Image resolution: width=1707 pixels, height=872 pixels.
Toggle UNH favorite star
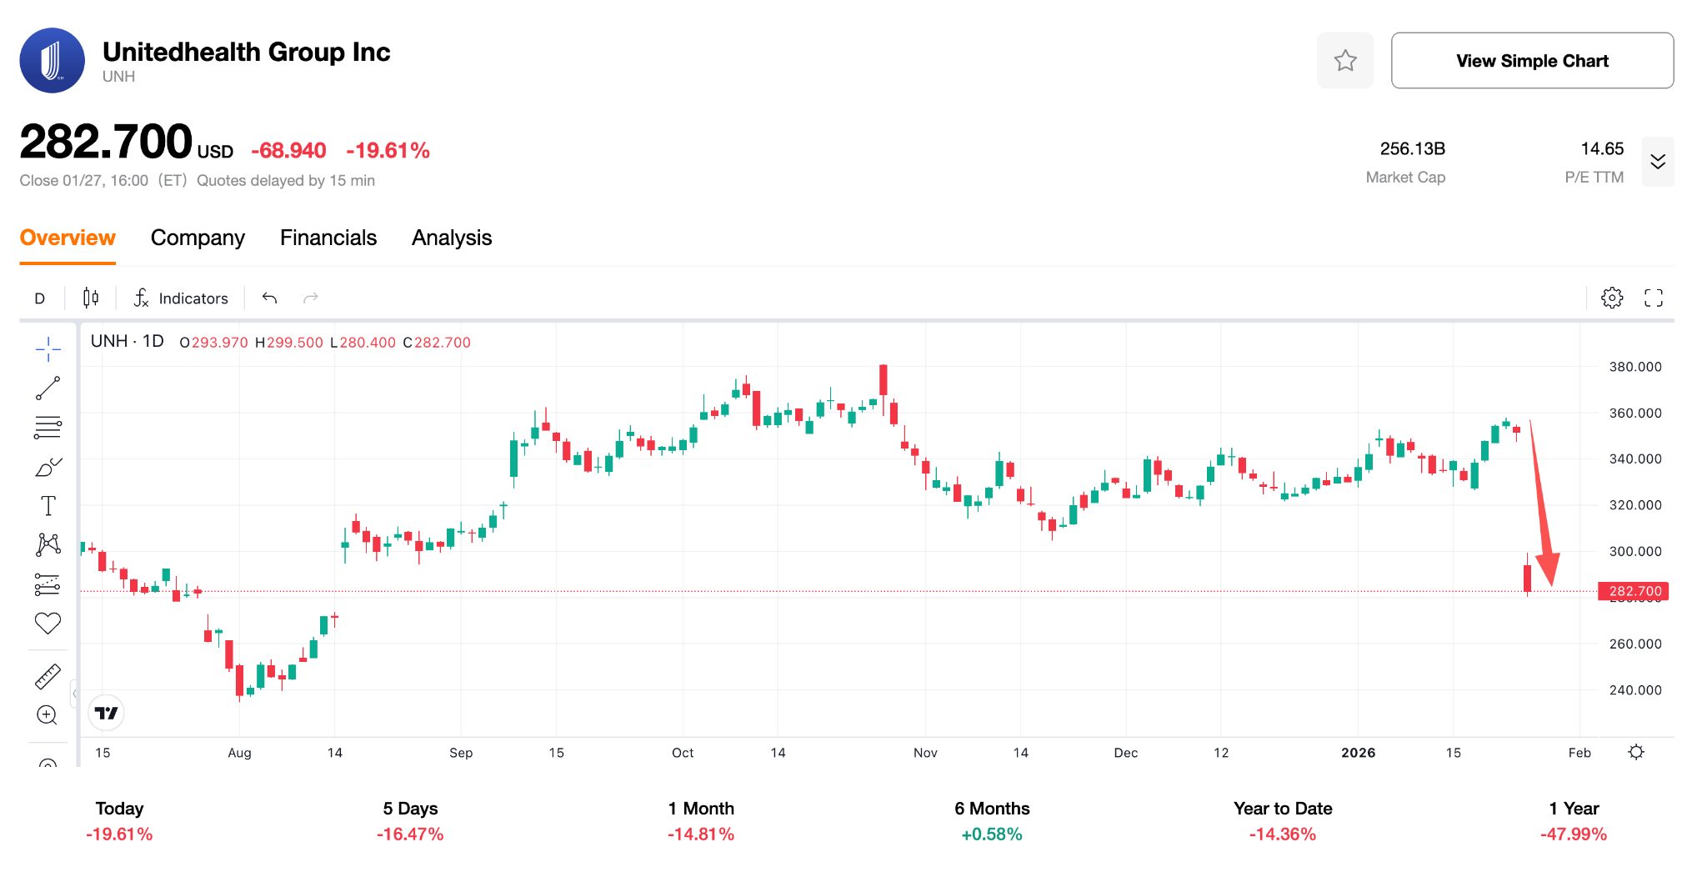click(1344, 61)
